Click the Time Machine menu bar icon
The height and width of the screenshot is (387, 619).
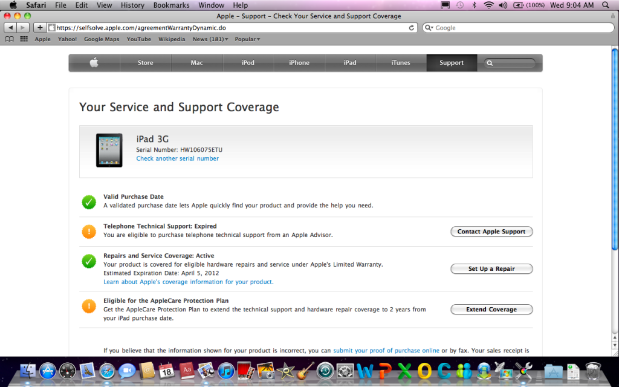pos(460,5)
